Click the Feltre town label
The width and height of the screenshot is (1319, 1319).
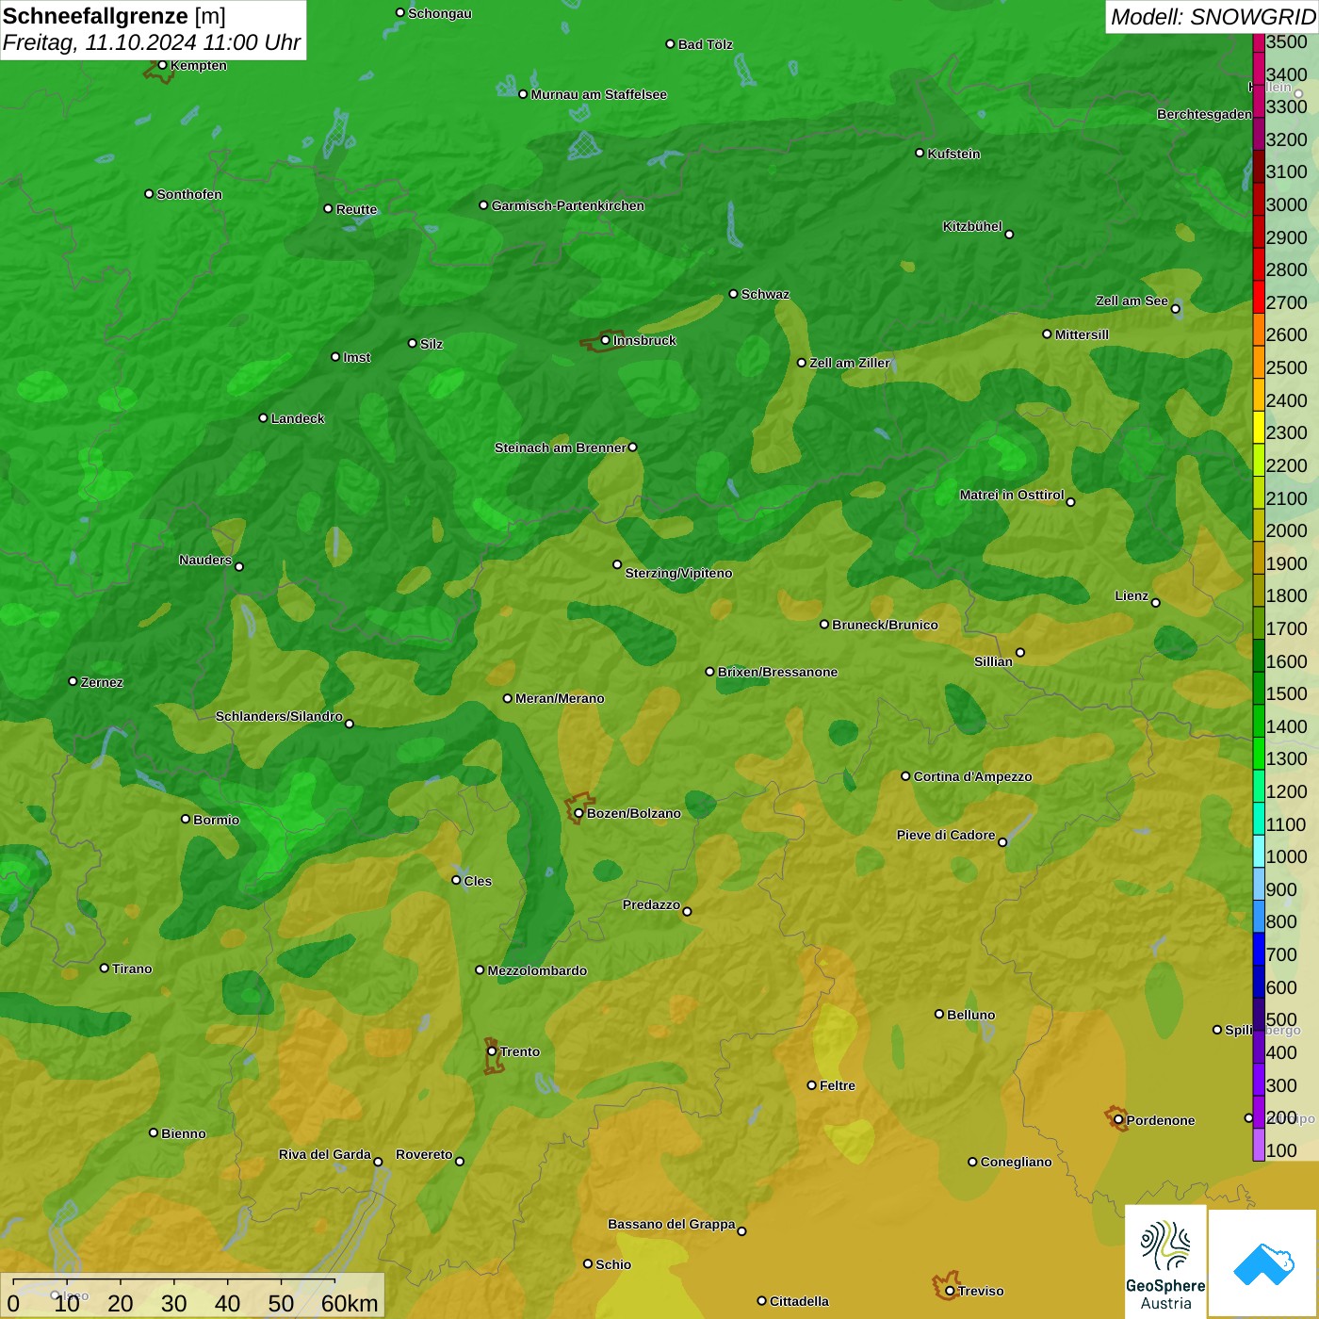point(837,1085)
